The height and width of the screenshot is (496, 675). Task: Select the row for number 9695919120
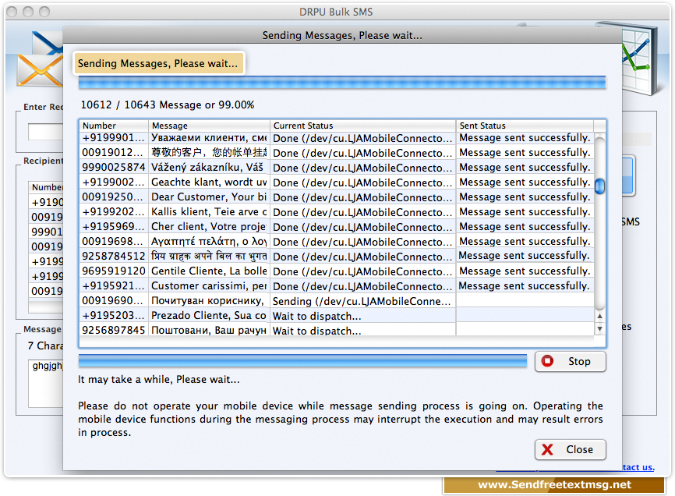[337, 271]
